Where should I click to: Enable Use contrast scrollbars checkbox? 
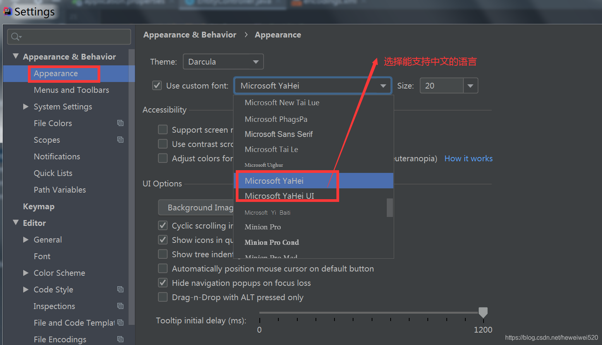(x=163, y=144)
